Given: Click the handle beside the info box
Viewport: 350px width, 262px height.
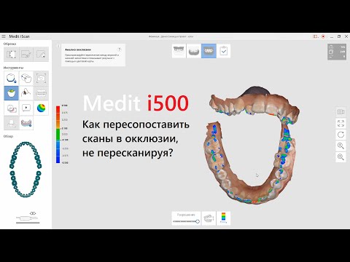Looking at the screenshot, I should 58,46.
